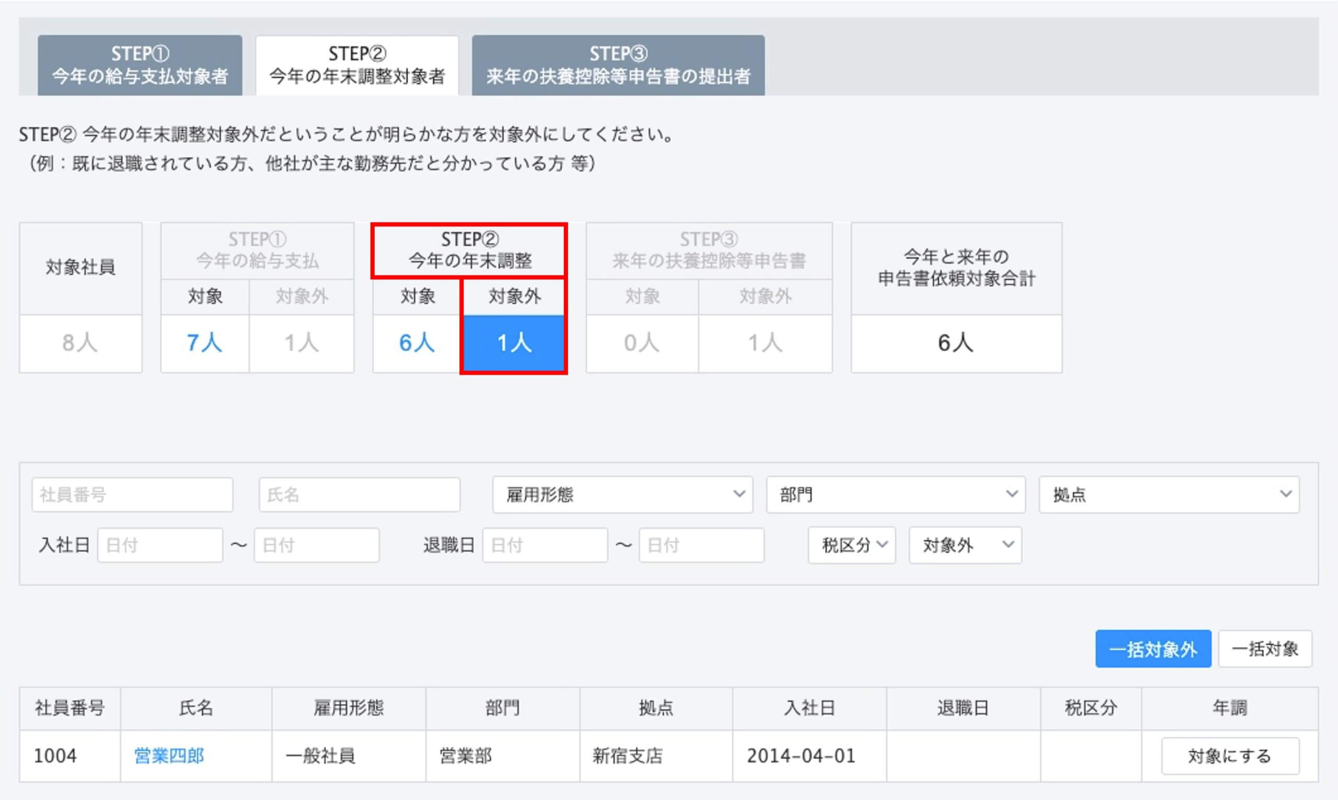This screenshot has width=1338, height=800.
Task: Open the 部門 dropdown
Action: (896, 494)
